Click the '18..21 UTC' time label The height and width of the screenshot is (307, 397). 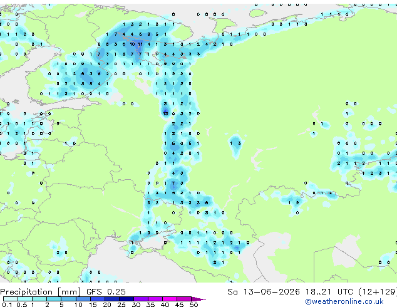(x=329, y=292)
